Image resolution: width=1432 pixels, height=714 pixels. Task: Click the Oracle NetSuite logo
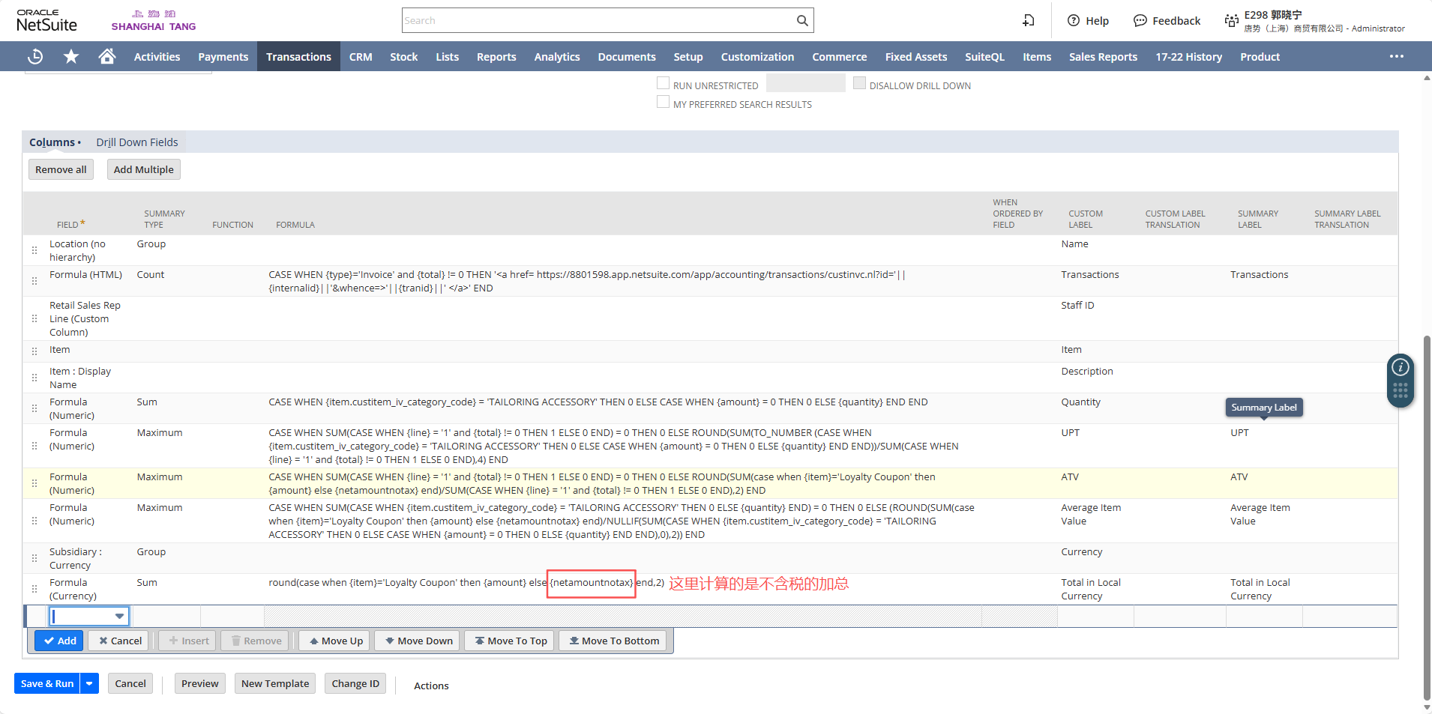(46, 20)
